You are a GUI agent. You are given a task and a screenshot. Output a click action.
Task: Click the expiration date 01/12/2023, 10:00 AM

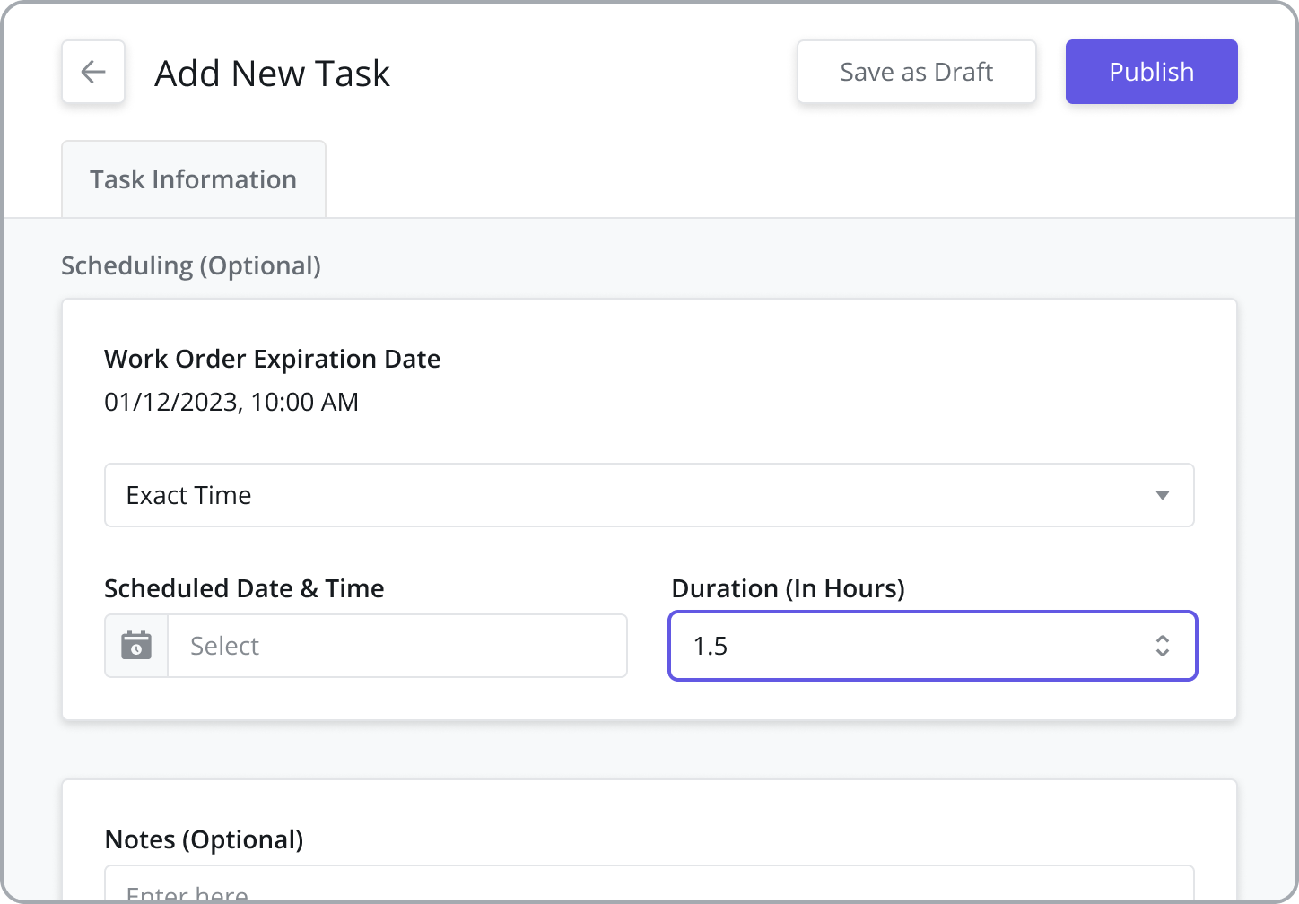pos(231,402)
